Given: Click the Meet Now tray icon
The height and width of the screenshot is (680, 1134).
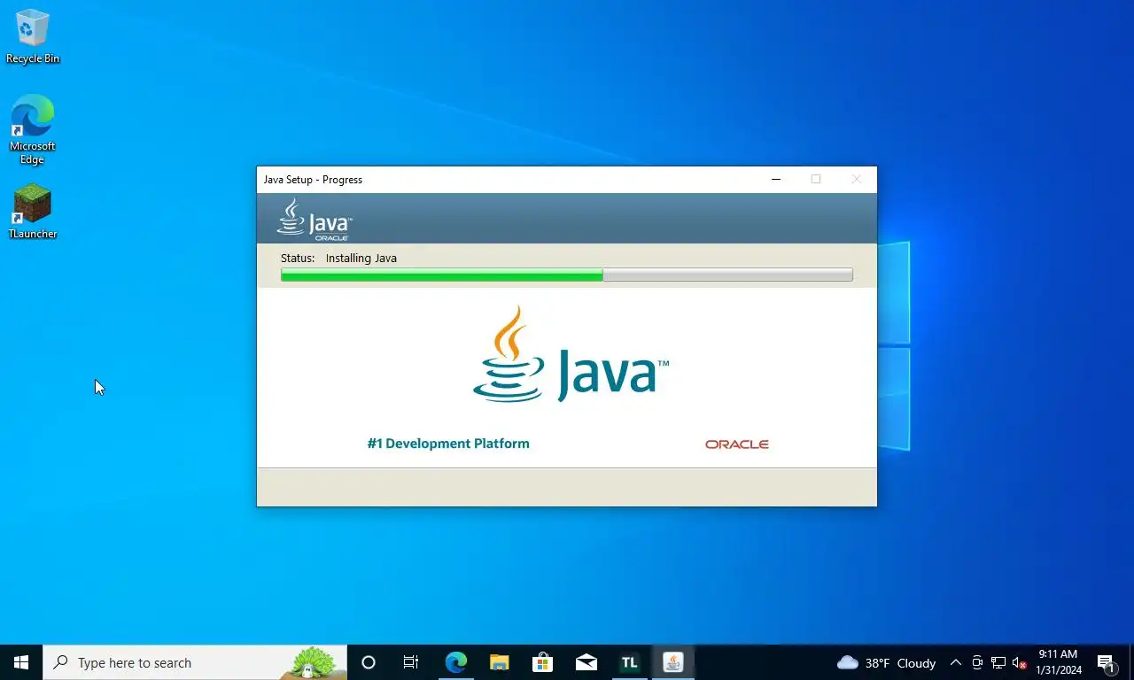Looking at the screenshot, I should [977, 662].
